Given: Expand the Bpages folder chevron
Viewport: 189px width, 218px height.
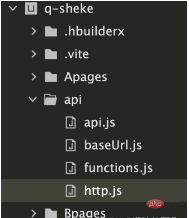Looking at the screenshot, I should coord(34,214).
